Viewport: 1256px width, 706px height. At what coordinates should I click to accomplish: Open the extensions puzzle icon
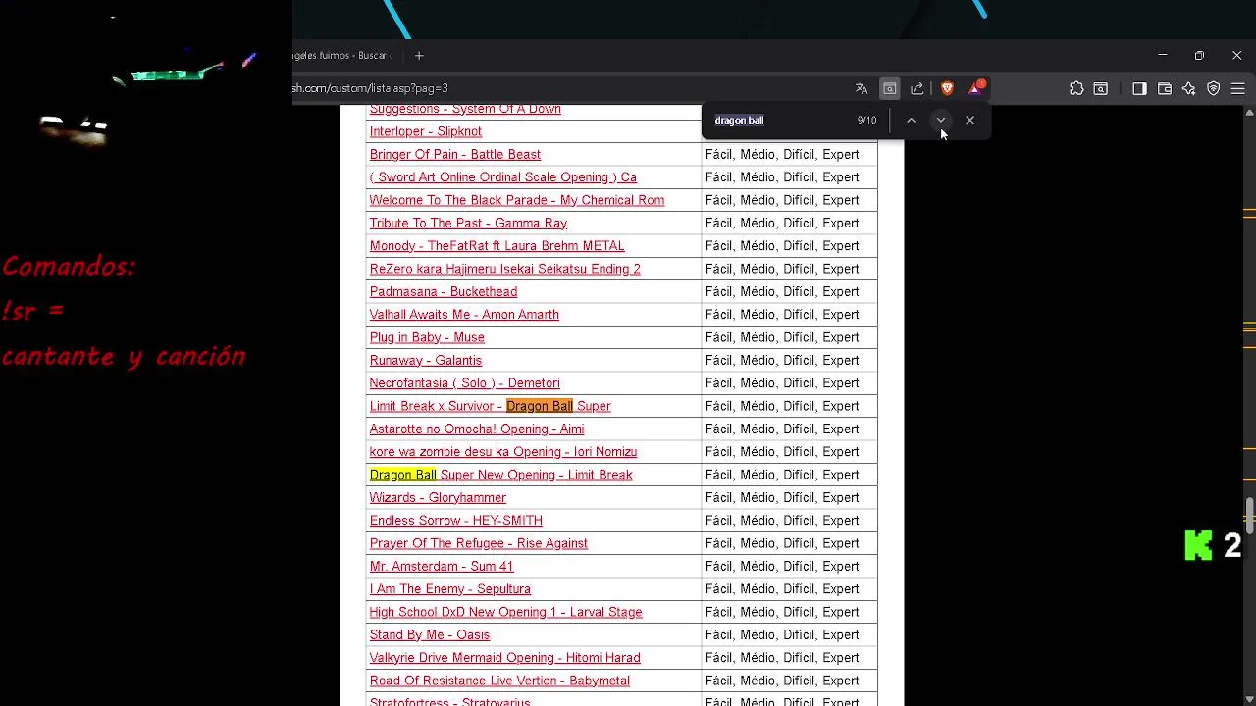(1076, 88)
